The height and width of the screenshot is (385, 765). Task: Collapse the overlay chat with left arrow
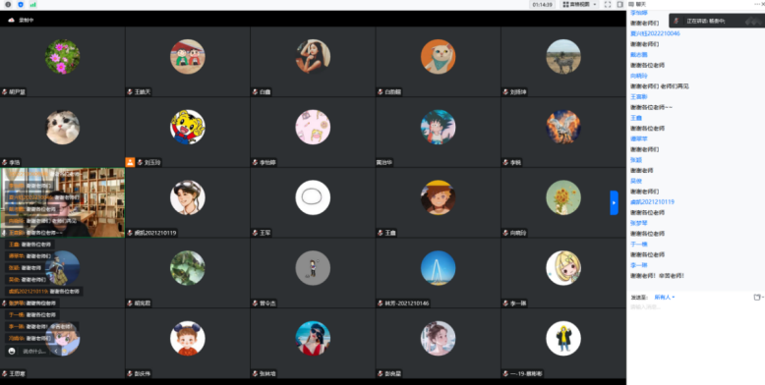[x=56, y=351]
